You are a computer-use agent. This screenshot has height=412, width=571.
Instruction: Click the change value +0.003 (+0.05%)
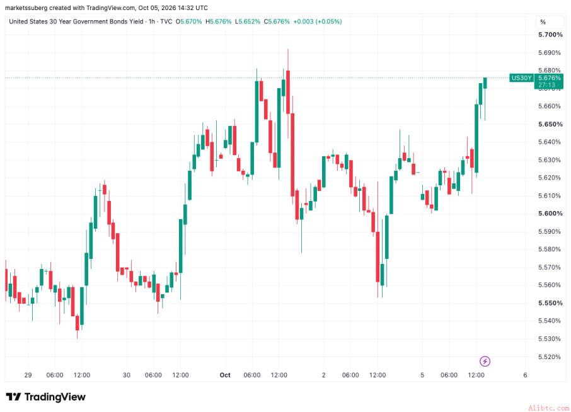click(318, 21)
